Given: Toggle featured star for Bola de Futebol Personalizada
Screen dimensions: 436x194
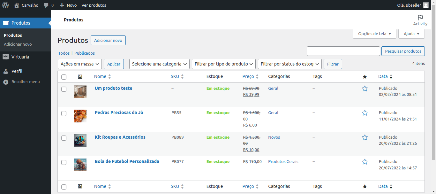Looking at the screenshot, I should [x=365, y=162].
